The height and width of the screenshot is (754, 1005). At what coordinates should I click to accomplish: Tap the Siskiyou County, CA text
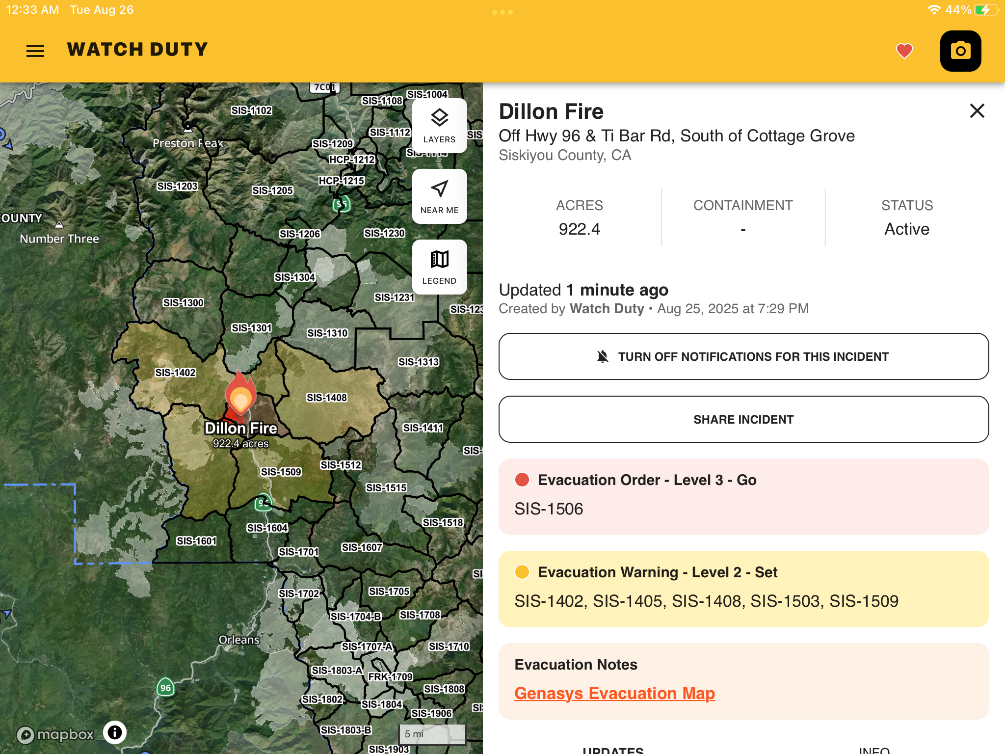pos(565,155)
